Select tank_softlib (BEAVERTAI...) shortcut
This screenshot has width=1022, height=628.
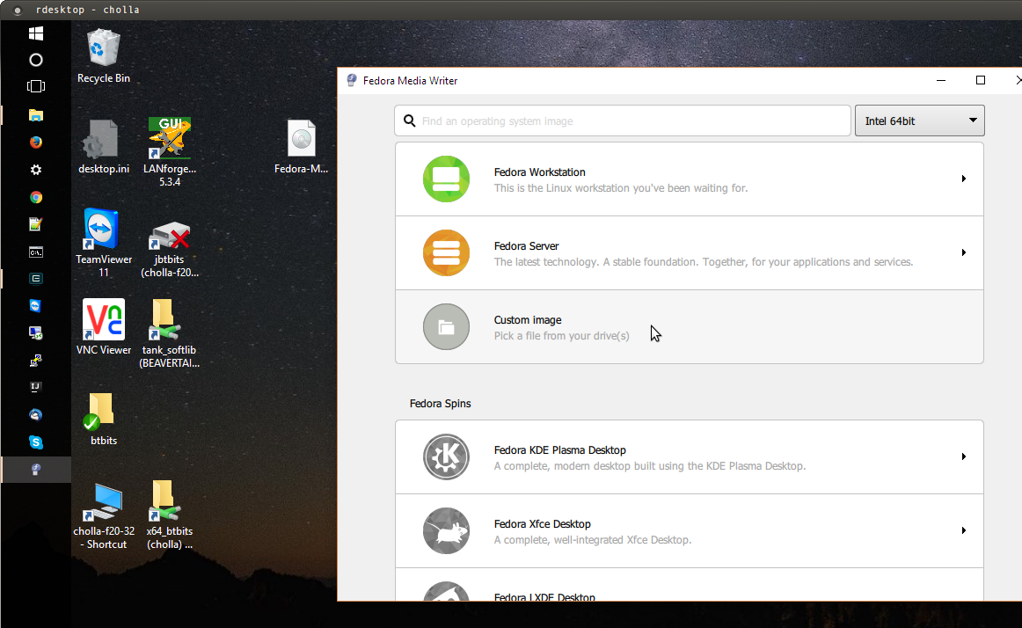(x=170, y=333)
